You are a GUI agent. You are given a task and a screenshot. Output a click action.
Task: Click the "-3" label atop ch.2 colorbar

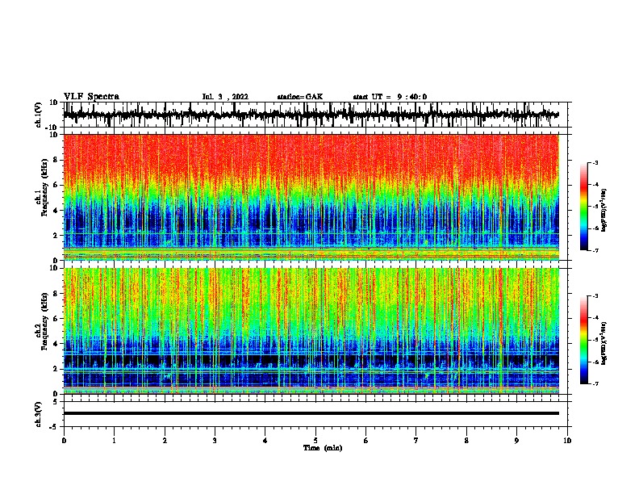coord(595,296)
